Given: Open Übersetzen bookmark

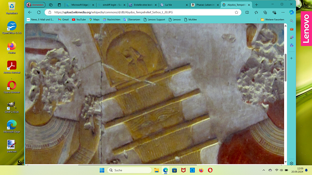Looking at the screenshot, I should 132,19.
